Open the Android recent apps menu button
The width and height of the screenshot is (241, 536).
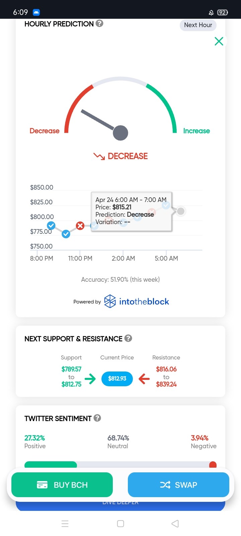click(x=65, y=524)
